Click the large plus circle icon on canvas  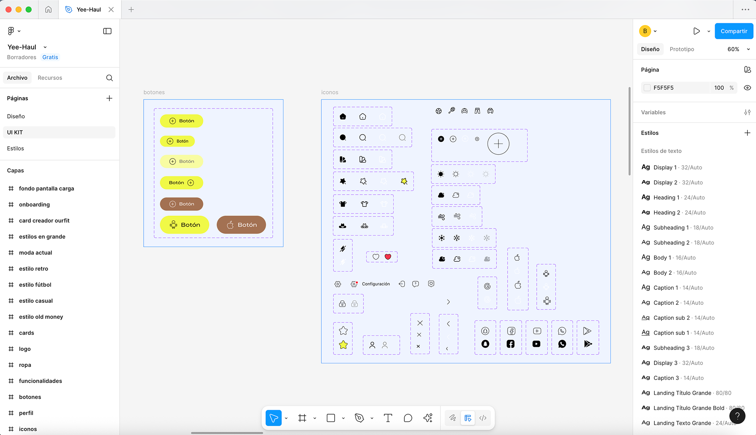[498, 144]
